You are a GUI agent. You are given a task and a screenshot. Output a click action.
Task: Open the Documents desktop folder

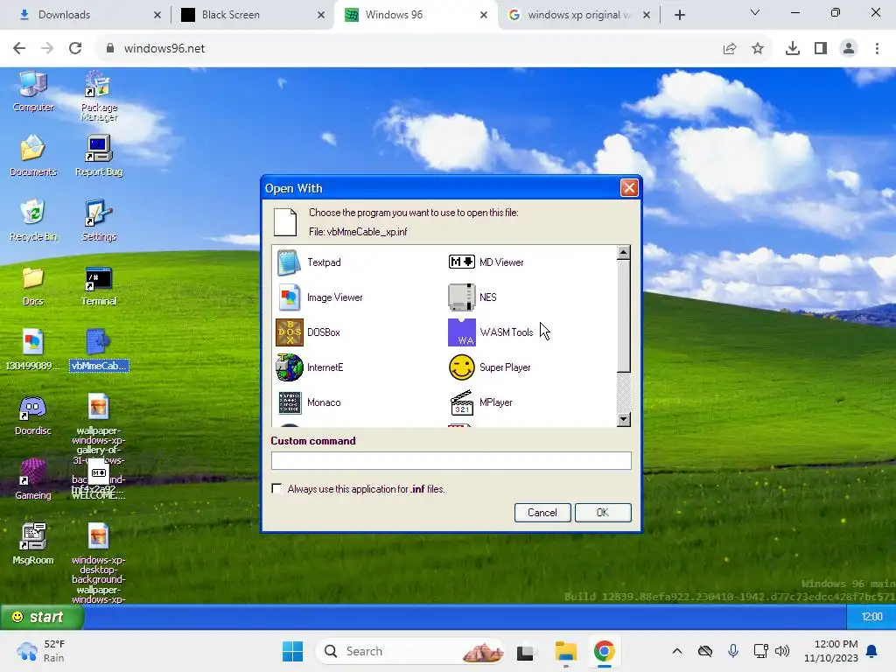tap(33, 156)
